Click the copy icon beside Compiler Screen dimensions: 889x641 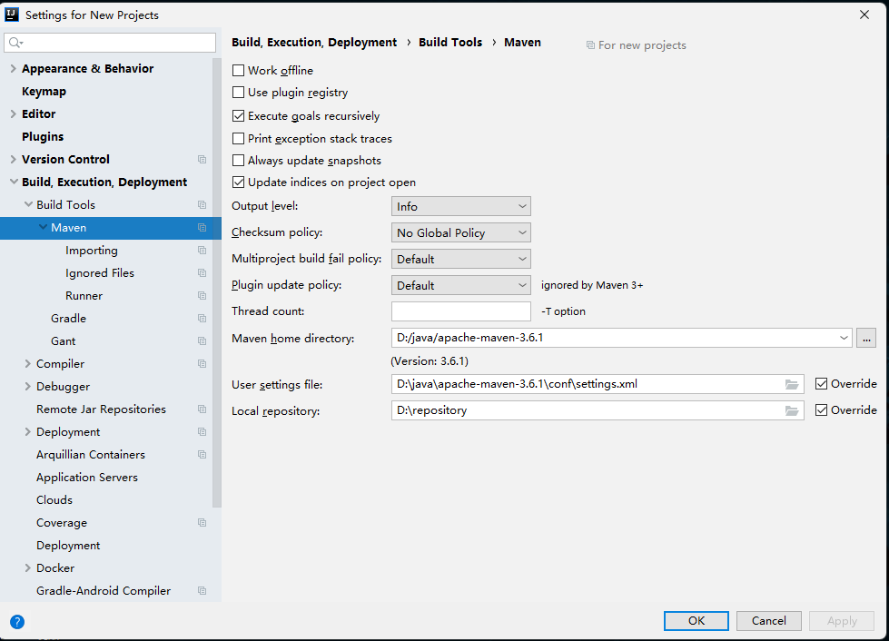tap(202, 363)
